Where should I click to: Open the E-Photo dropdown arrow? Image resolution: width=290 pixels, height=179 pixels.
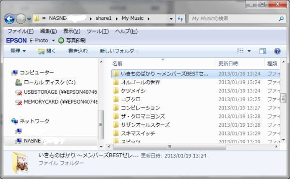point(53,40)
